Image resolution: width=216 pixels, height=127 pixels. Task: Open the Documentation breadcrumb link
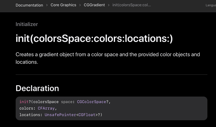tap(29, 5)
